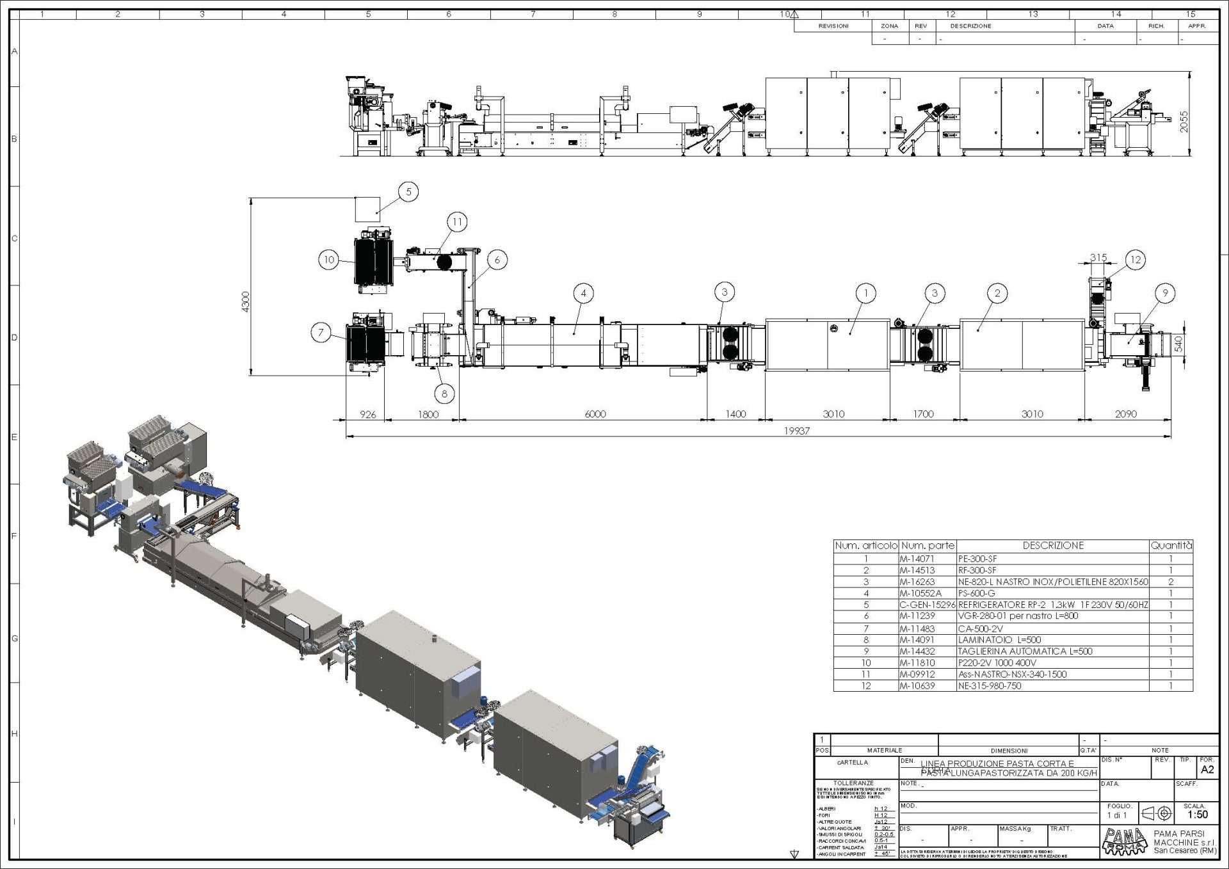Click the A2 format field
Screen dimensions: 1229x869
click(x=1207, y=770)
